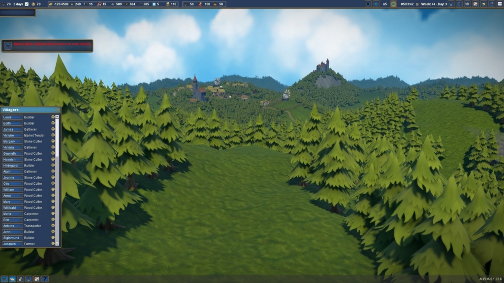Viewport: 504px width, 283px height.
Task: Click the population icon showing 70
Action: coord(3,4)
